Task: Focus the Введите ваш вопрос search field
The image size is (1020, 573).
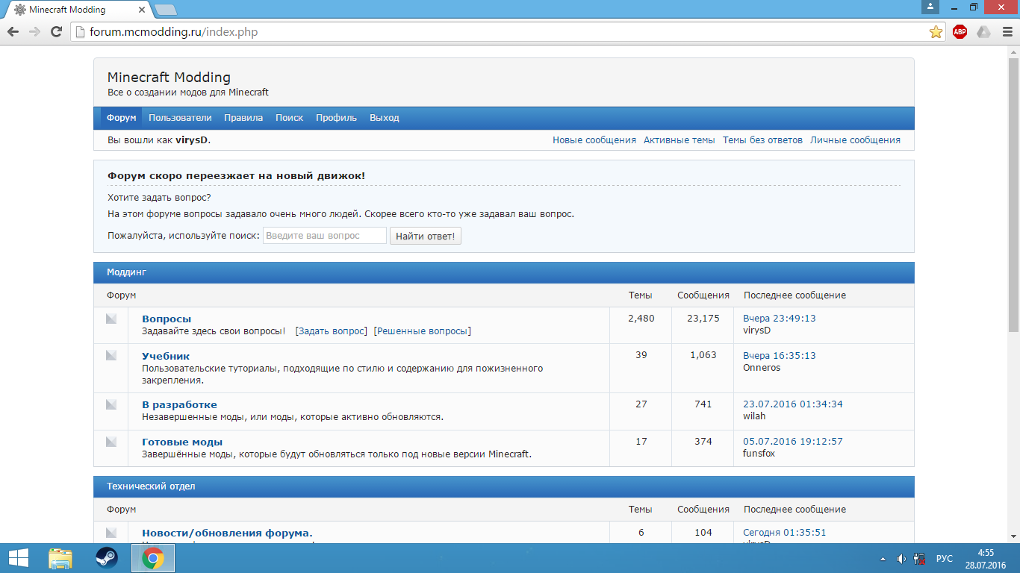Action: [x=325, y=236]
